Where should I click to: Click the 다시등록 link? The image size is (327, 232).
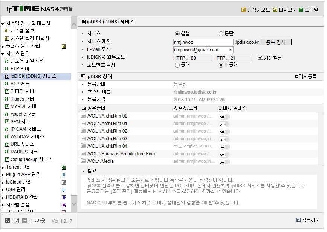tap(307, 77)
